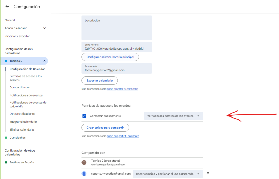Open Importar y exportar

point(17,36)
